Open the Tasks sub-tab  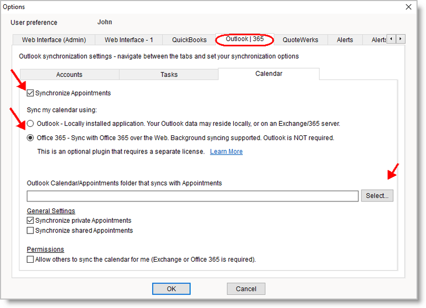(169, 75)
